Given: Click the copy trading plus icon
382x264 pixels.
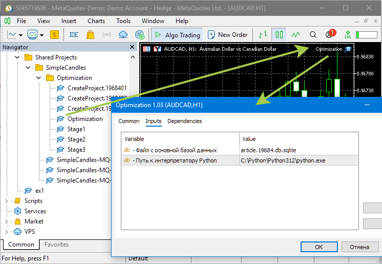Looking at the screenshot, I should [x=140, y=35].
